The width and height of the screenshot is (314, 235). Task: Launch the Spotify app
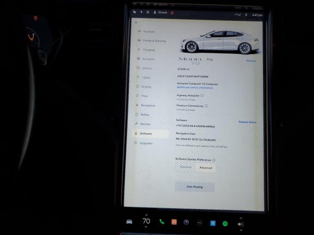tap(225, 223)
